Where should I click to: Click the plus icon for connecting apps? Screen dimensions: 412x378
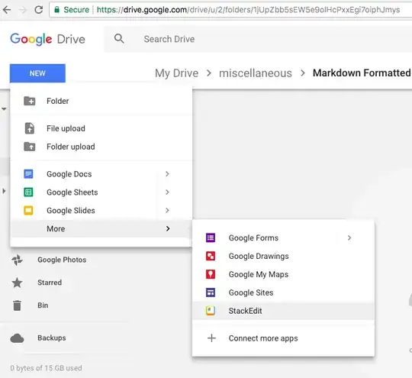(211, 338)
